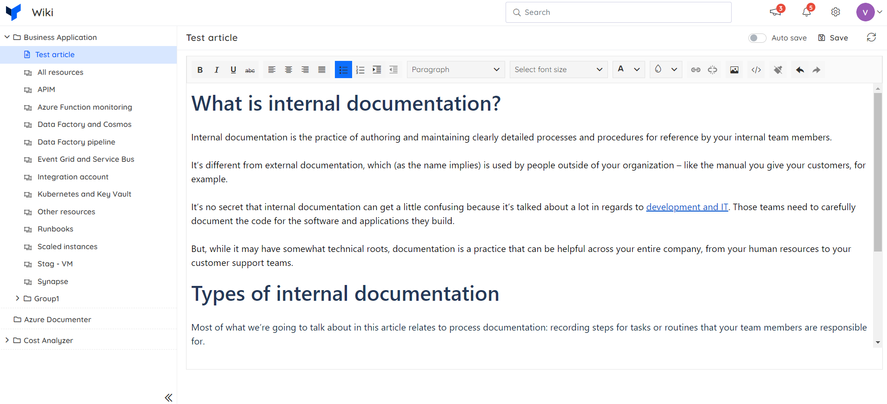Click the 'What is internal documentation?' heading
The image size is (887, 404).
coord(346,104)
